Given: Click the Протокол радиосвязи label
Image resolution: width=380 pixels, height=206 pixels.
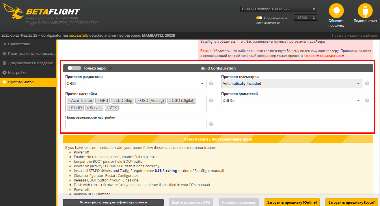Looking at the screenshot, I should point(84,77).
